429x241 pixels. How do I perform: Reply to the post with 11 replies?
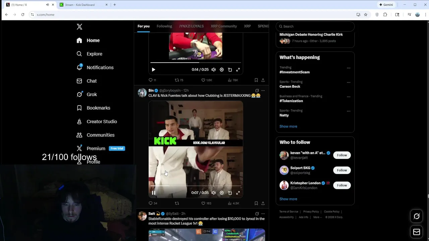[x=152, y=80]
